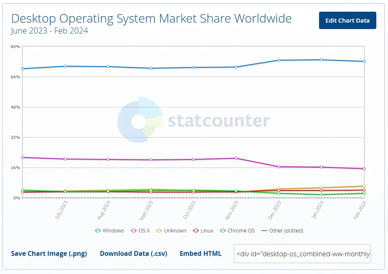Hide the OS X series via legend

pos(140,230)
